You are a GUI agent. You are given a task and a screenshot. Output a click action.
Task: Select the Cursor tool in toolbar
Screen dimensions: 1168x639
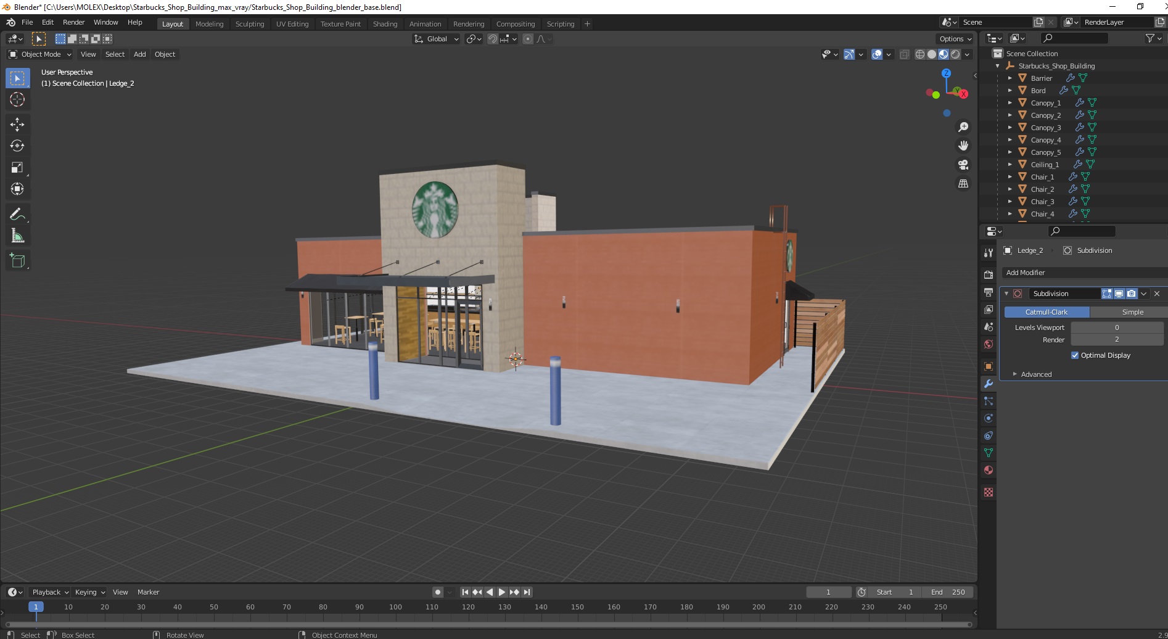17,99
